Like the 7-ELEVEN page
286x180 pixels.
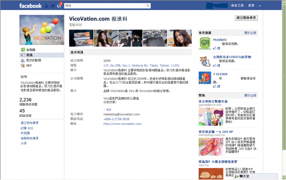[x=217, y=86]
